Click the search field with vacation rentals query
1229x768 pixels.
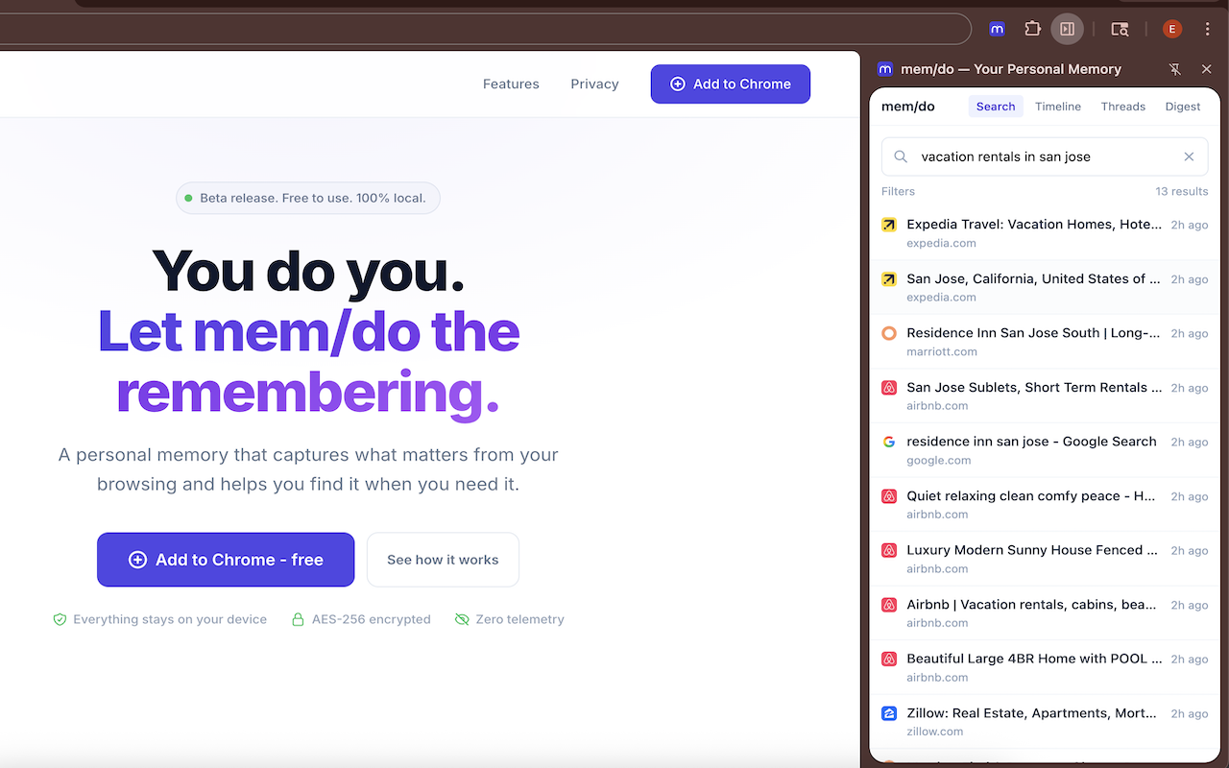coord(1045,156)
